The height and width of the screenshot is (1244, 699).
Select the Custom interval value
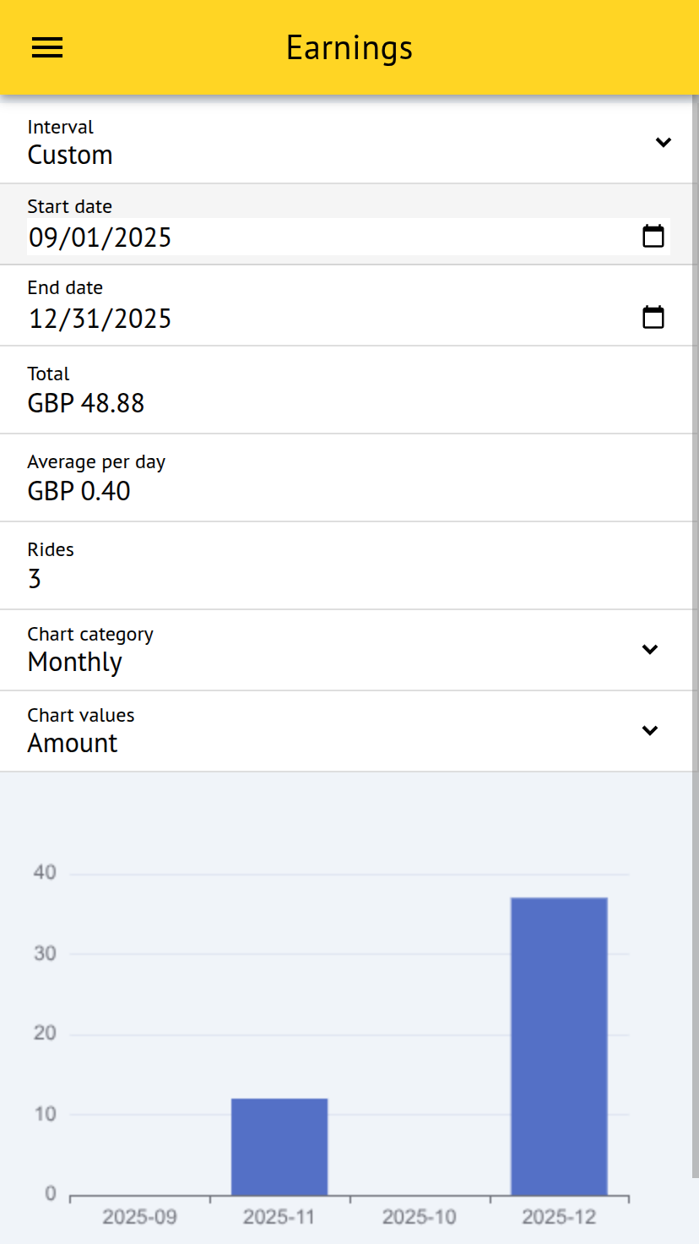(70, 155)
